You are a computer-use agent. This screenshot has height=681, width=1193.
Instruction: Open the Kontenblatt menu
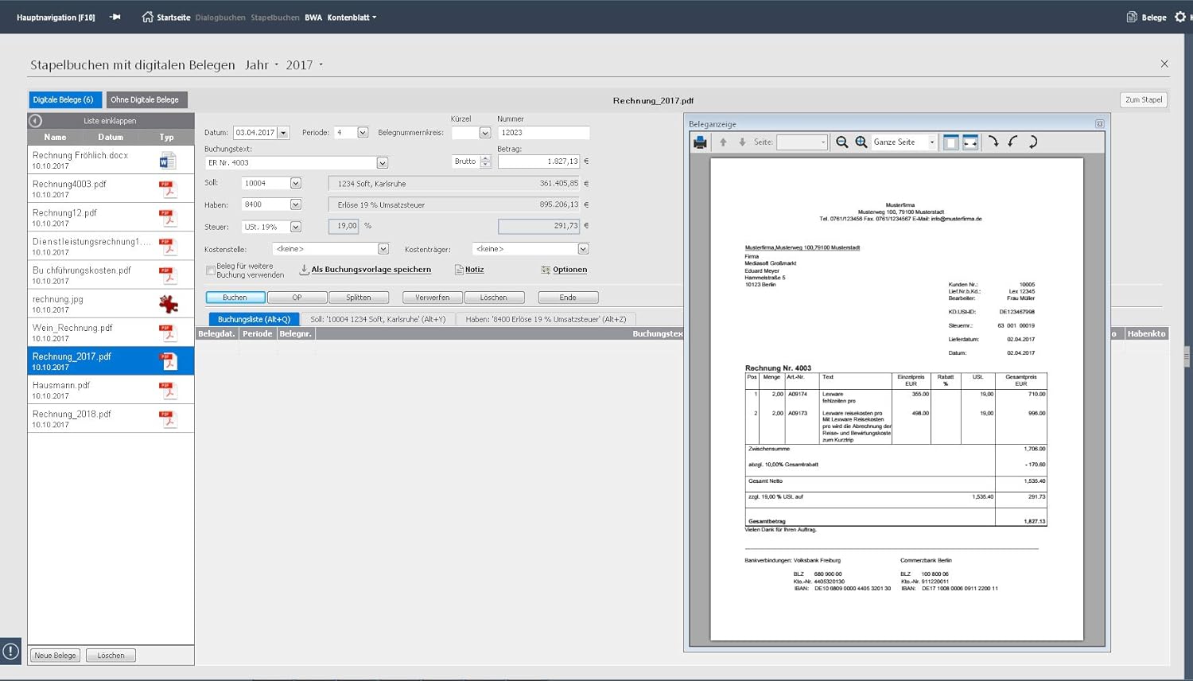(352, 18)
